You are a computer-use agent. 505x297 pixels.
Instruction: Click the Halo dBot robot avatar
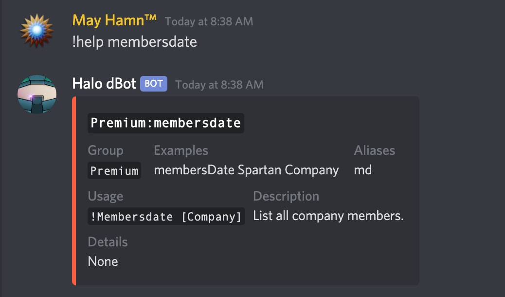pyautogui.click(x=37, y=94)
